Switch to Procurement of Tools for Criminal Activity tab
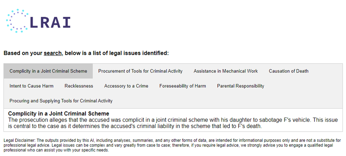 pyautogui.click(x=140, y=71)
